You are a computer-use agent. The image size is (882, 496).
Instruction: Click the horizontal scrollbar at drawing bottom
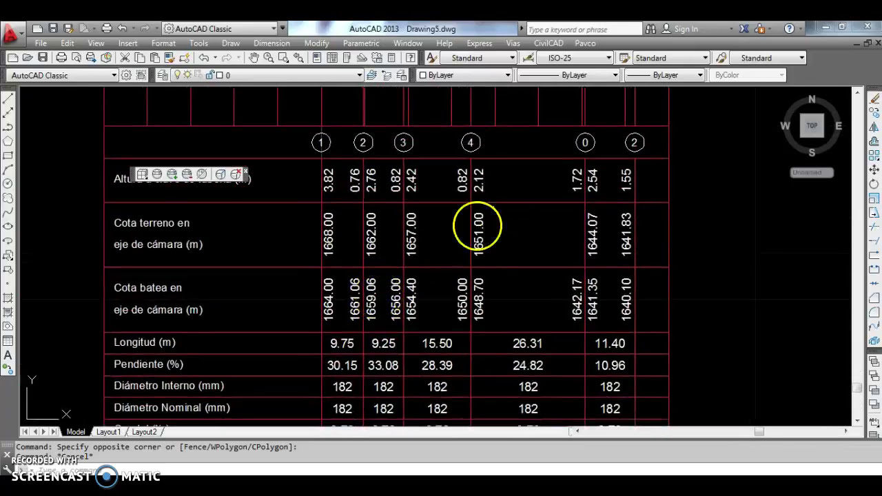pyautogui.click(x=712, y=431)
